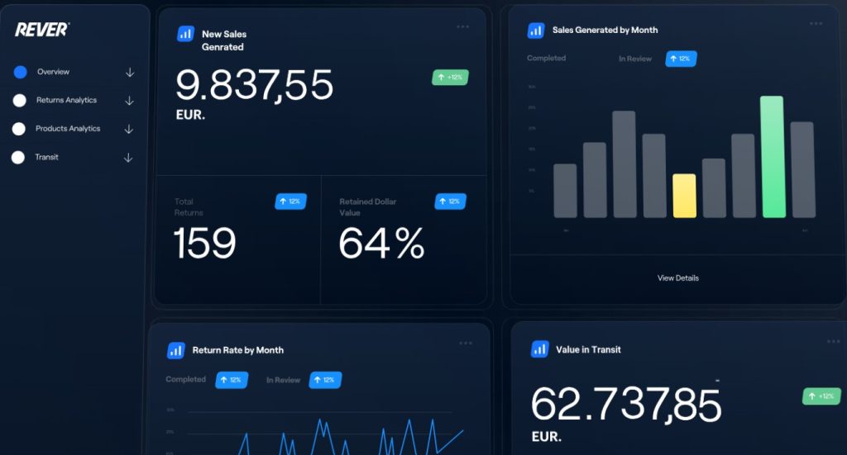Open three-dot menu on New Sales card
Screen dimensions: 847x455
tap(462, 26)
